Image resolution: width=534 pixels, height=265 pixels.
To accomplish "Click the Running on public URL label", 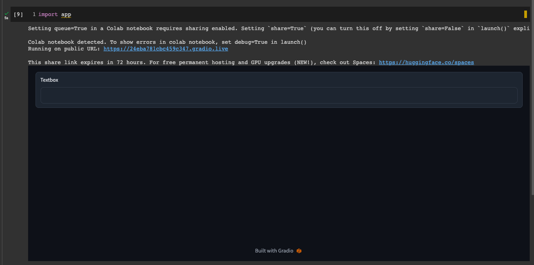I will click(62, 48).
